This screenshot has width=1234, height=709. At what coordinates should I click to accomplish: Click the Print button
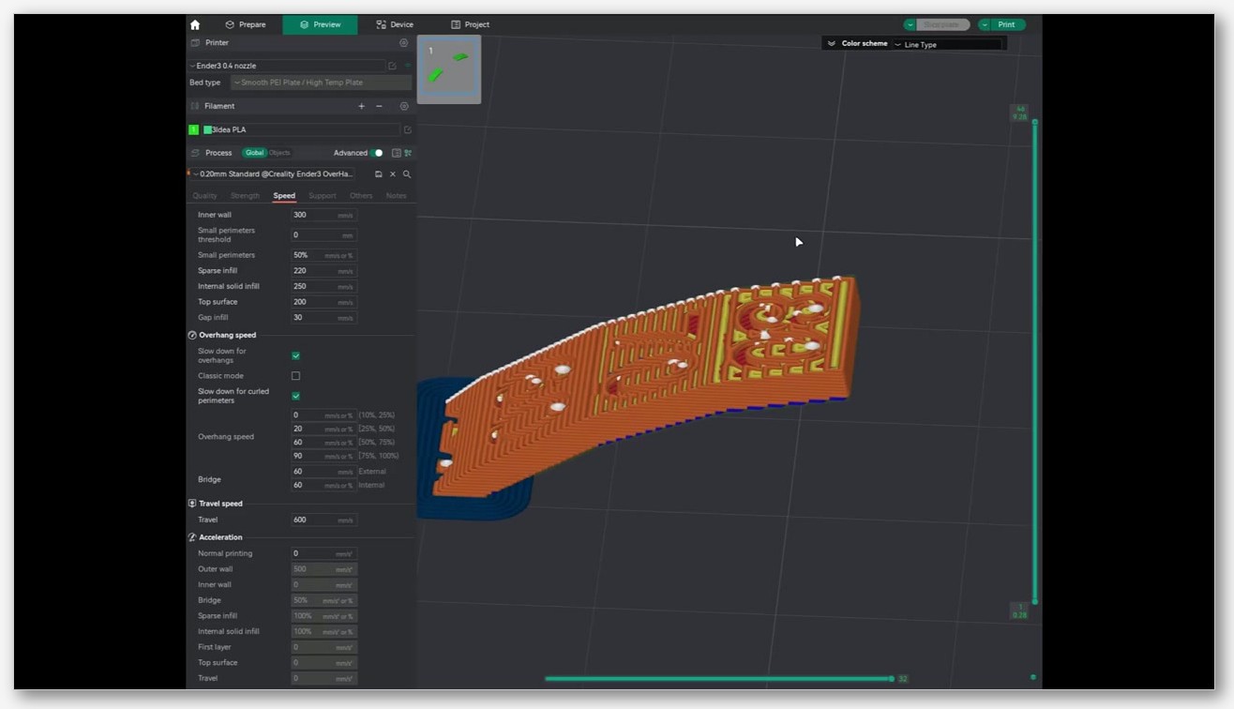[1008, 24]
